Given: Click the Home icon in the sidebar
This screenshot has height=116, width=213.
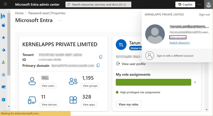Looking at the screenshot, I should 3,16.
